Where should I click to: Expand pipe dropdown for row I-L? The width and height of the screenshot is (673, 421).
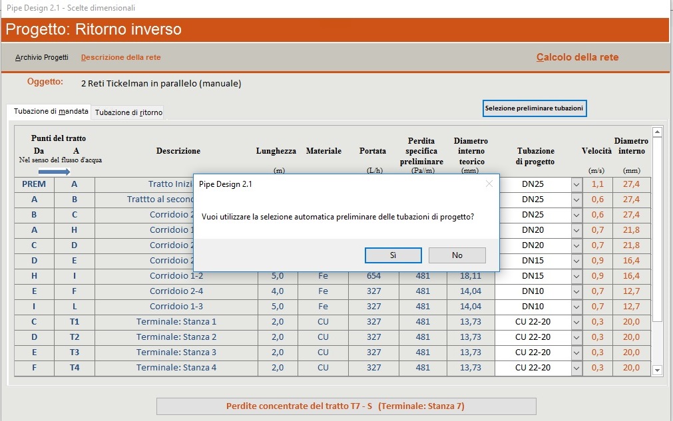tap(576, 307)
